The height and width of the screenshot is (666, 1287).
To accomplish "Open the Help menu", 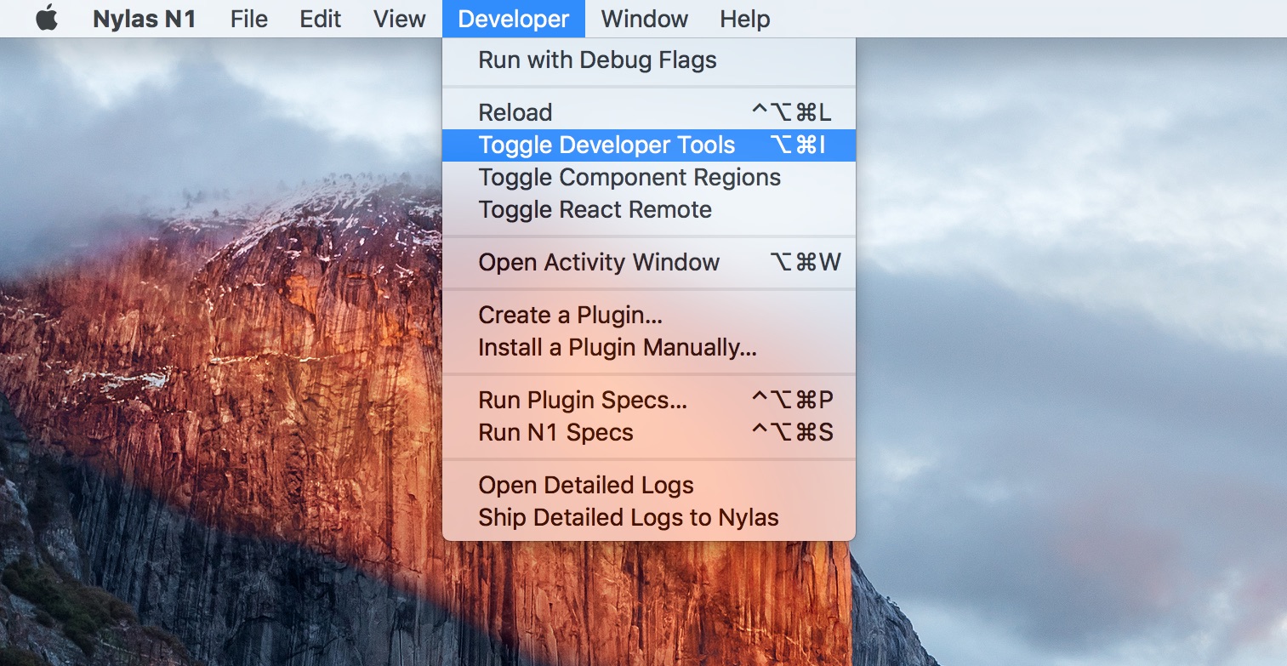I will click(745, 19).
